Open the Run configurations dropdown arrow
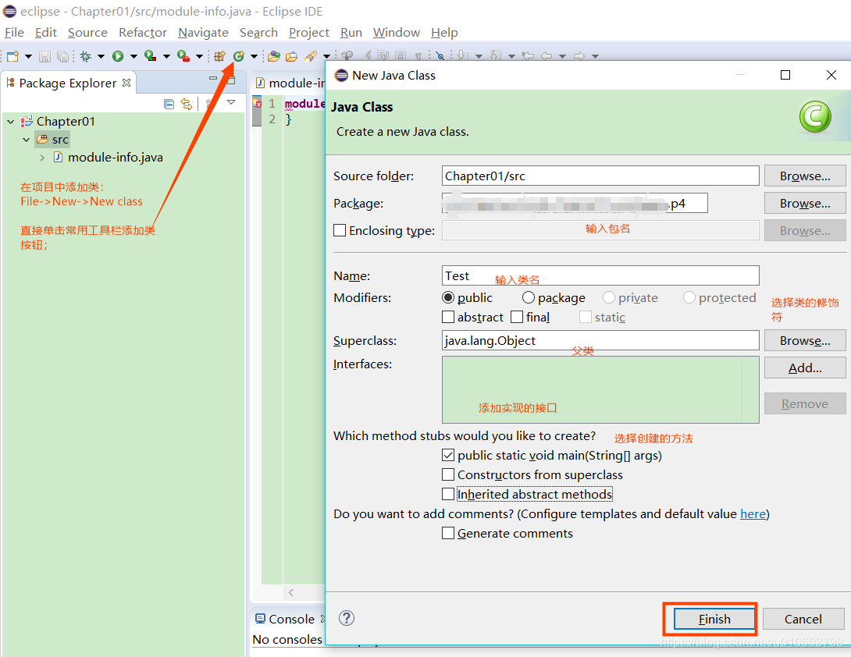 click(134, 56)
